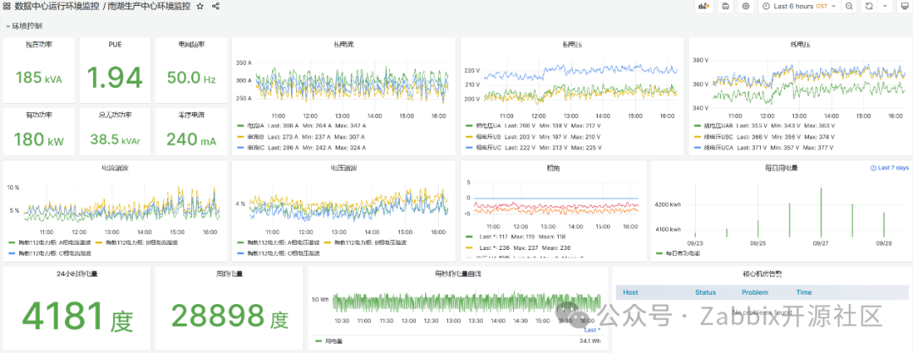The image size is (913, 353).
Task: Click the green swatch of 用电量 legend
Action: point(319,341)
